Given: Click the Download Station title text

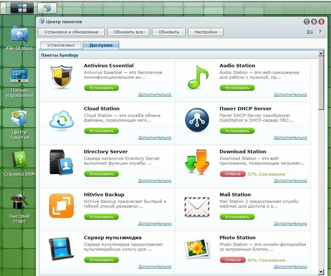Looking at the screenshot, I should point(243,151).
